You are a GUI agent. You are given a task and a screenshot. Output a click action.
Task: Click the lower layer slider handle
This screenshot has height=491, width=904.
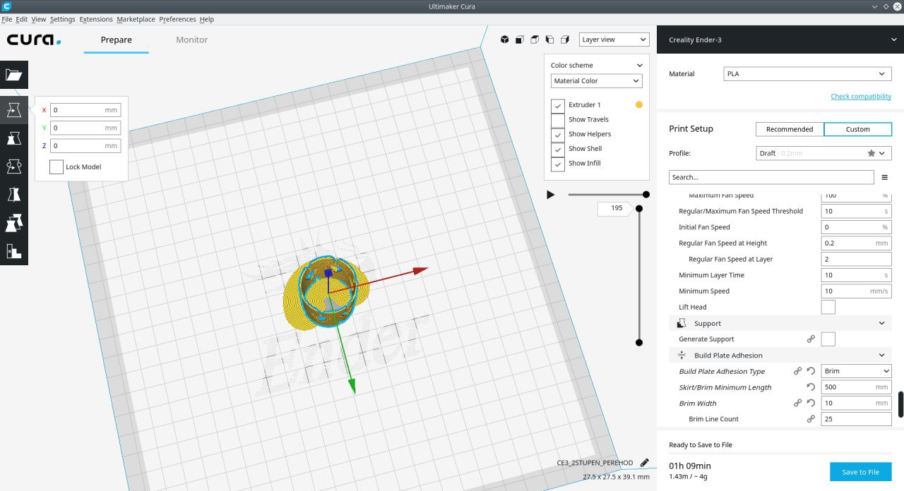tap(639, 343)
